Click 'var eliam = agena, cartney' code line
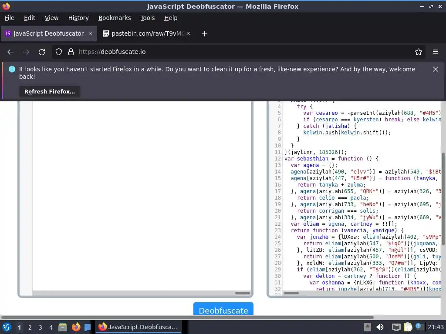Image resolution: width=446 pixels, height=334 pixels. coord(344,224)
